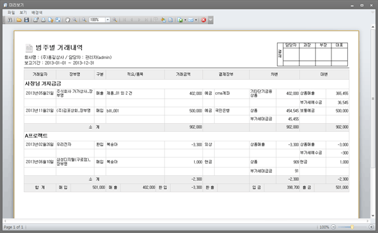The height and width of the screenshot is (233, 378).
Task: Click the watermark page icon
Action: click(x=171, y=20)
